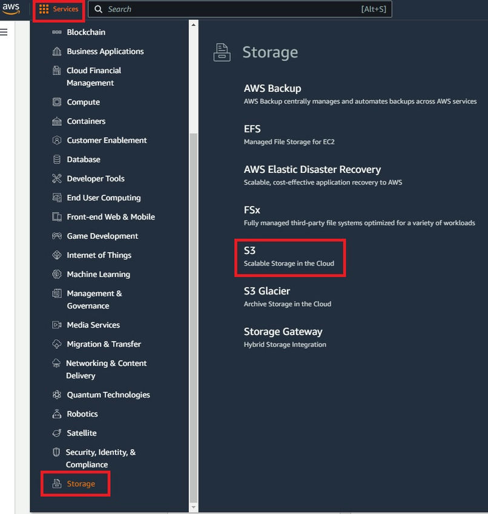Click the Internet of Things icon
Screen dimensions: 488x514
coord(57,255)
